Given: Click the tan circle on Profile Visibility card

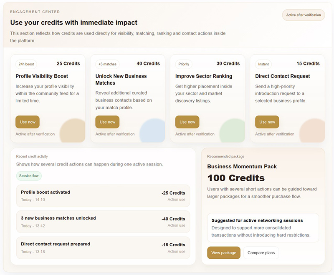Looking at the screenshot, I should pos(72,130).
